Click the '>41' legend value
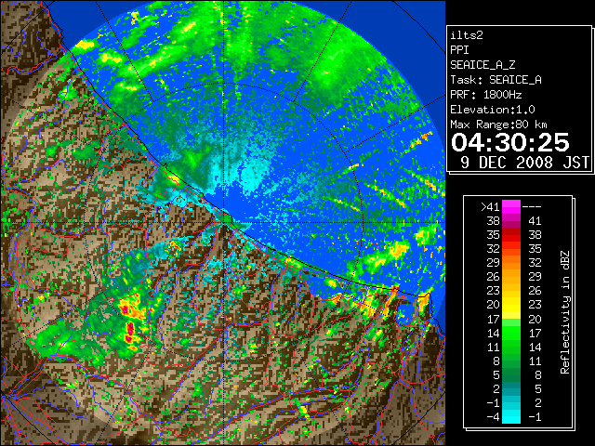This screenshot has width=595, height=446. coord(490,207)
